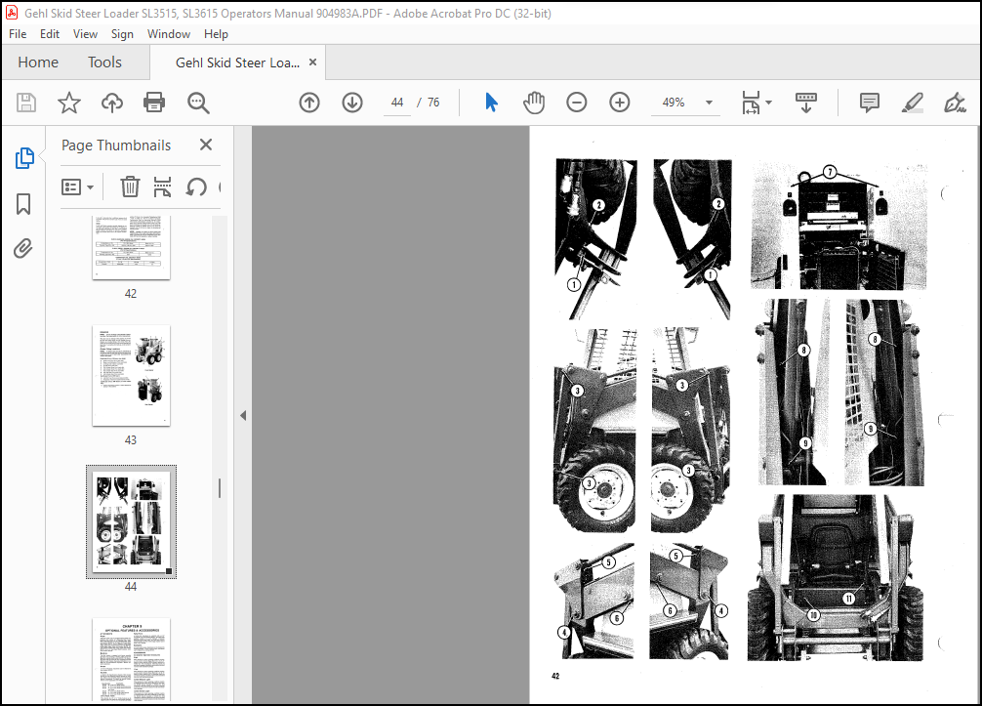The width and height of the screenshot is (982, 706).
Task: Delete the selected page using the trash icon
Action: click(x=130, y=187)
